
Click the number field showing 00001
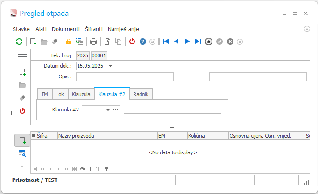coord(99,55)
